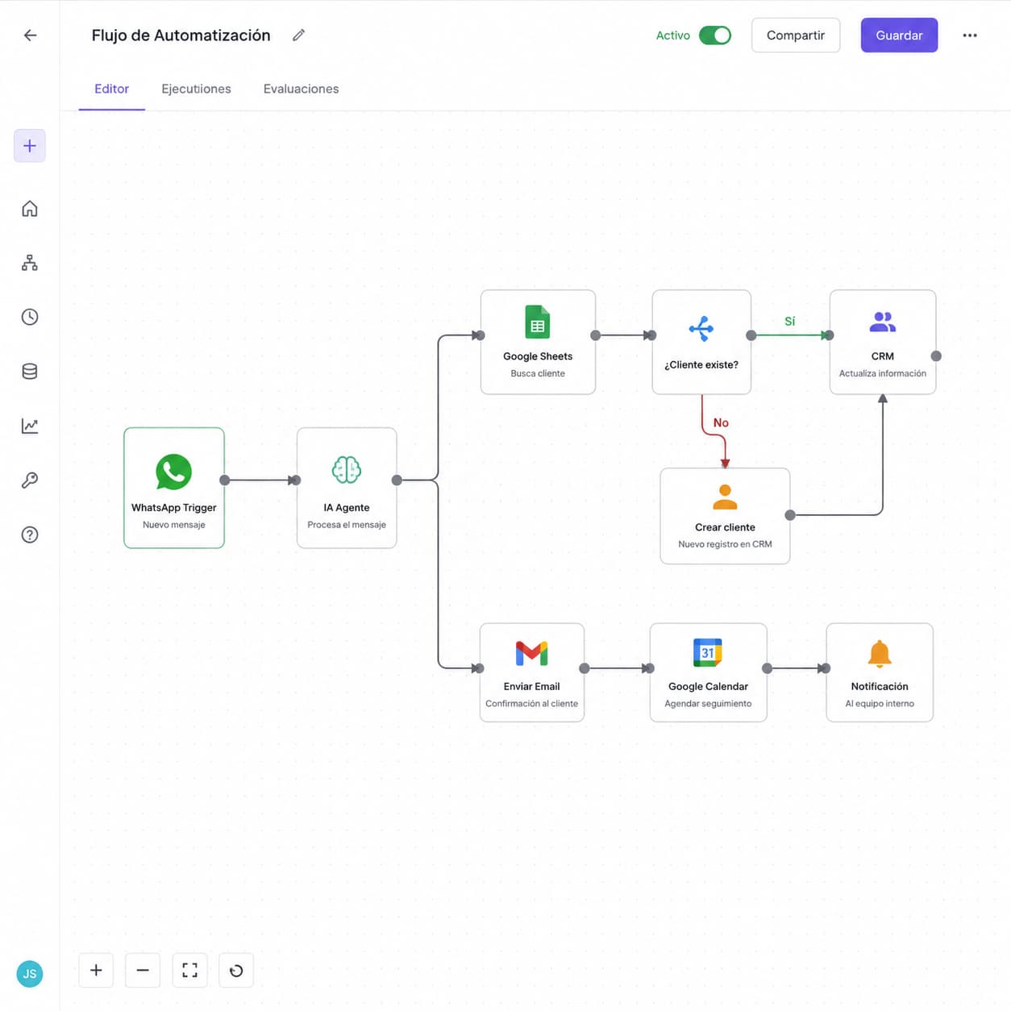Click the CRM node output connector dot
This screenshot has width=1011, height=1011.
(x=936, y=356)
